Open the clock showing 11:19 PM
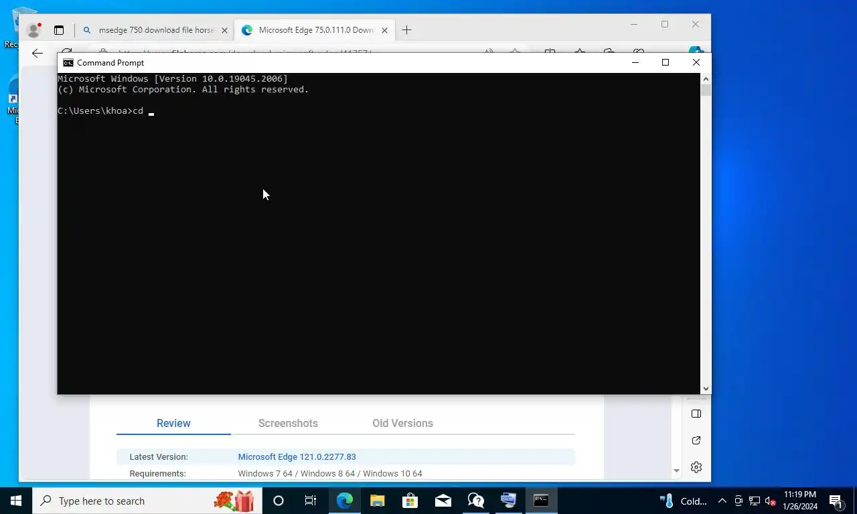This screenshot has height=514, width=857. click(799, 501)
